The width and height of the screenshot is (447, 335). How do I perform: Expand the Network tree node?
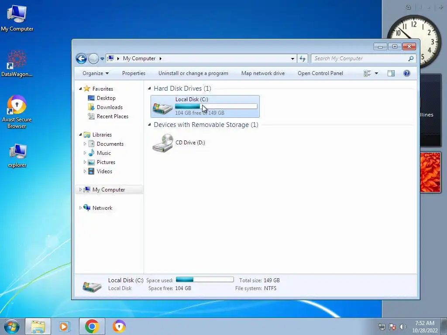coord(80,208)
